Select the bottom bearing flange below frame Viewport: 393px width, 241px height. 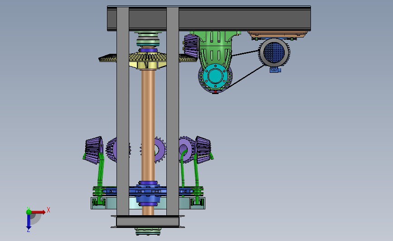(x=148, y=232)
